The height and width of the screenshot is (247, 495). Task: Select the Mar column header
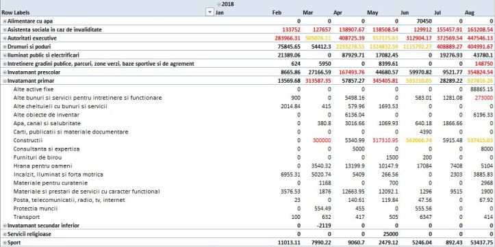[x=308, y=12]
